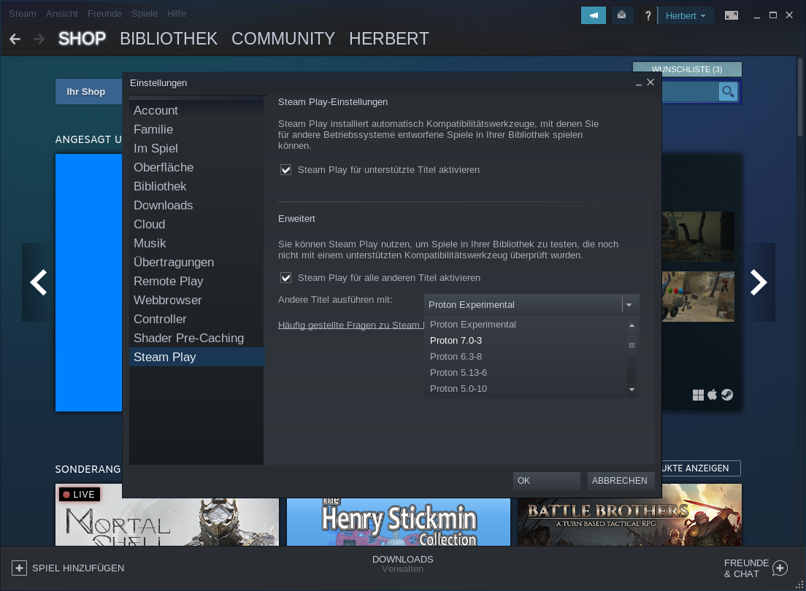Open Im Spiel settings category
806x591 pixels.
click(x=196, y=149)
